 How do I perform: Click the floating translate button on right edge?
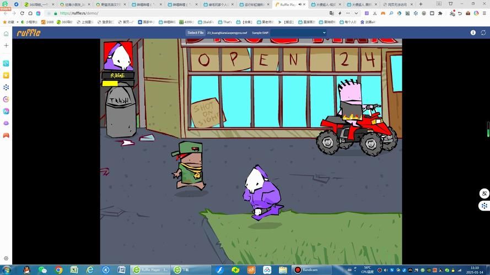pyautogui.click(x=484, y=193)
